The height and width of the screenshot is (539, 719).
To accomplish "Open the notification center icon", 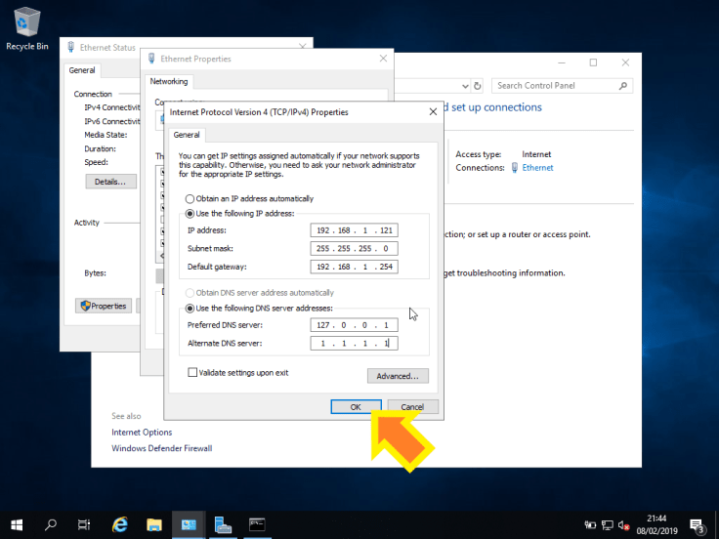I will 697,524.
